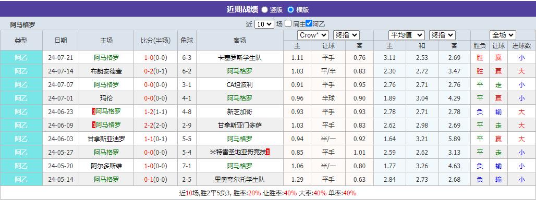The image size is (536, 200).
Task: Click odds value 5.89
Action: point(454,139)
